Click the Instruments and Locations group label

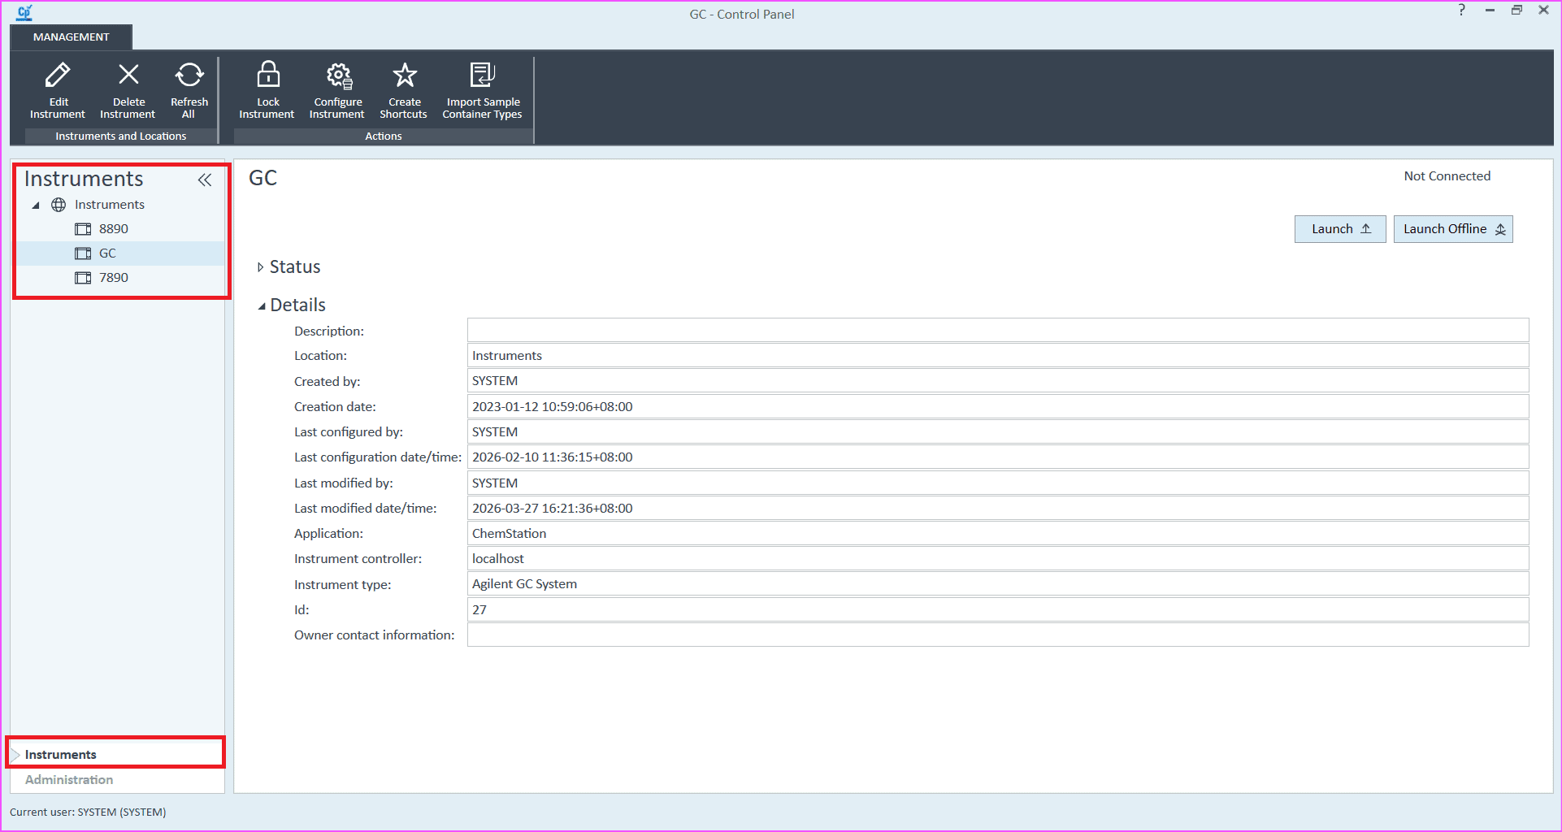pyautogui.click(x=120, y=136)
